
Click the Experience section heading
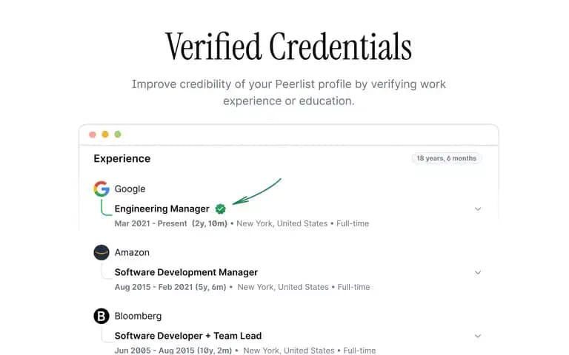[x=122, y=159]
